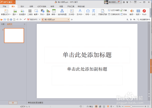Toggle the Notes (备注) pane in status bar
The image size is (152, 108).
90,107
